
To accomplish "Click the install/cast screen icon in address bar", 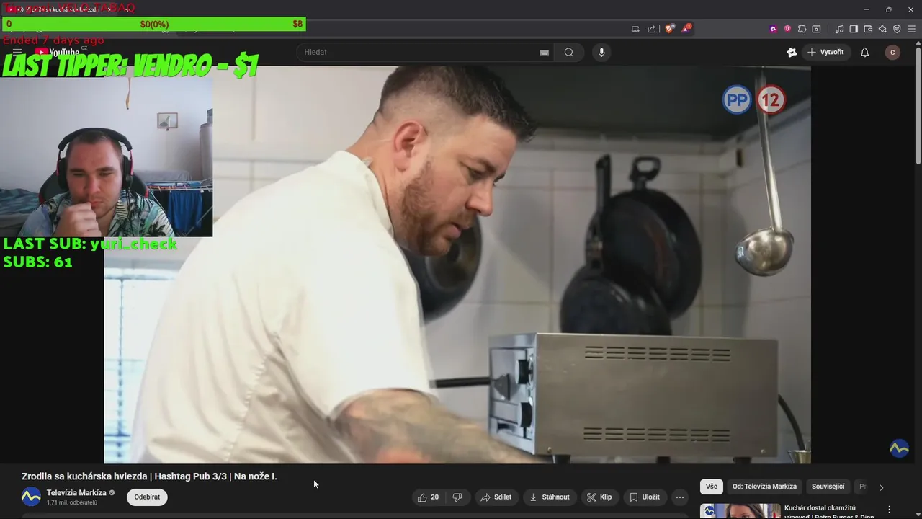I will pos(635,29).
